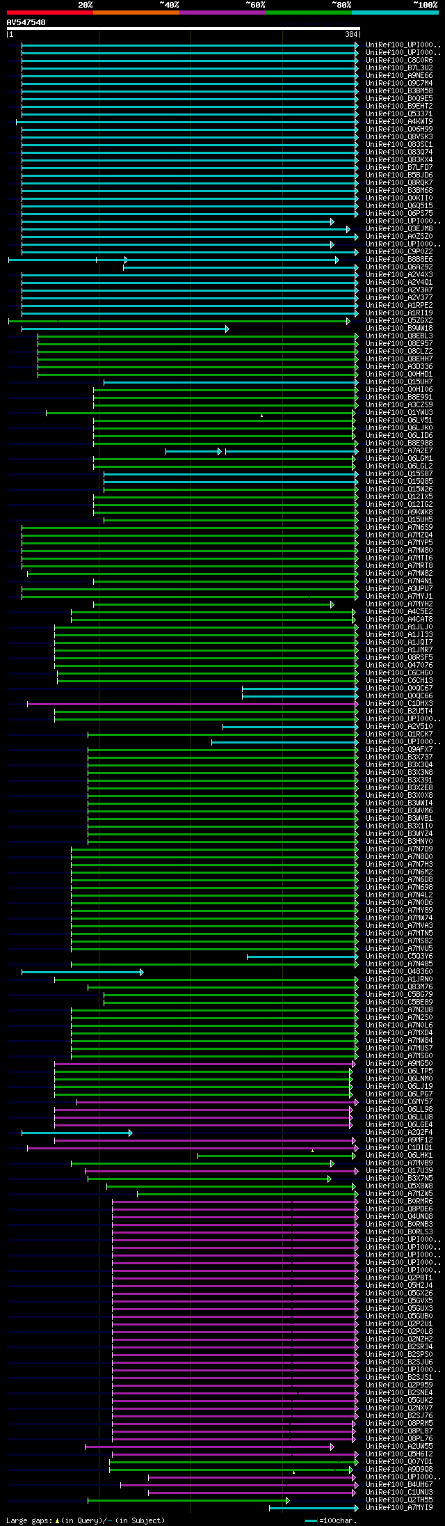Select the UniRef100_A1JRN0 label
The image size is (445, 1526).
[399, 980]
